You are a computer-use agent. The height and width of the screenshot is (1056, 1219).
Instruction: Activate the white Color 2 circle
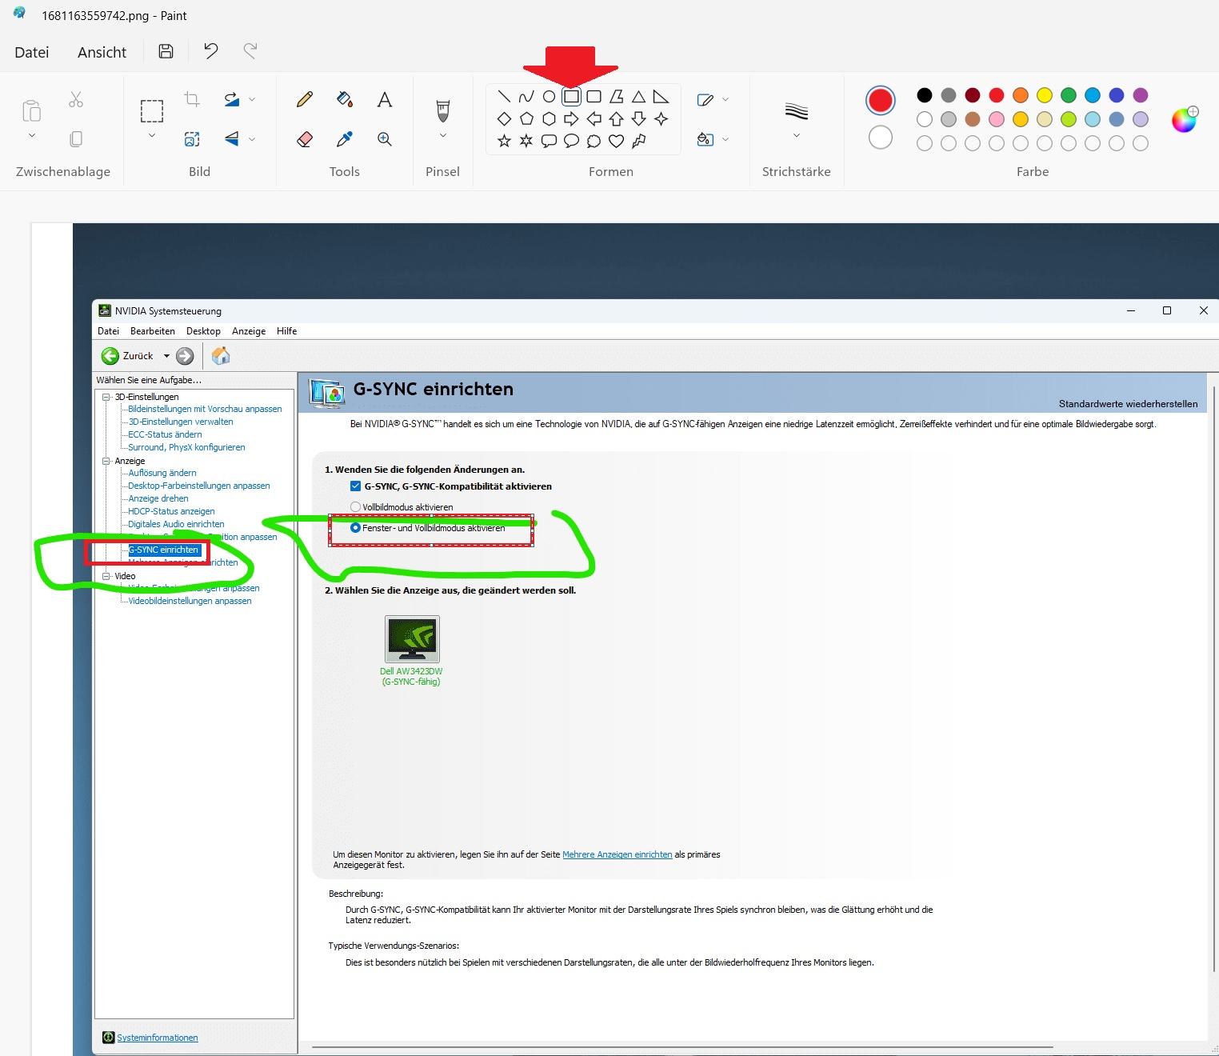click(880, 138)
